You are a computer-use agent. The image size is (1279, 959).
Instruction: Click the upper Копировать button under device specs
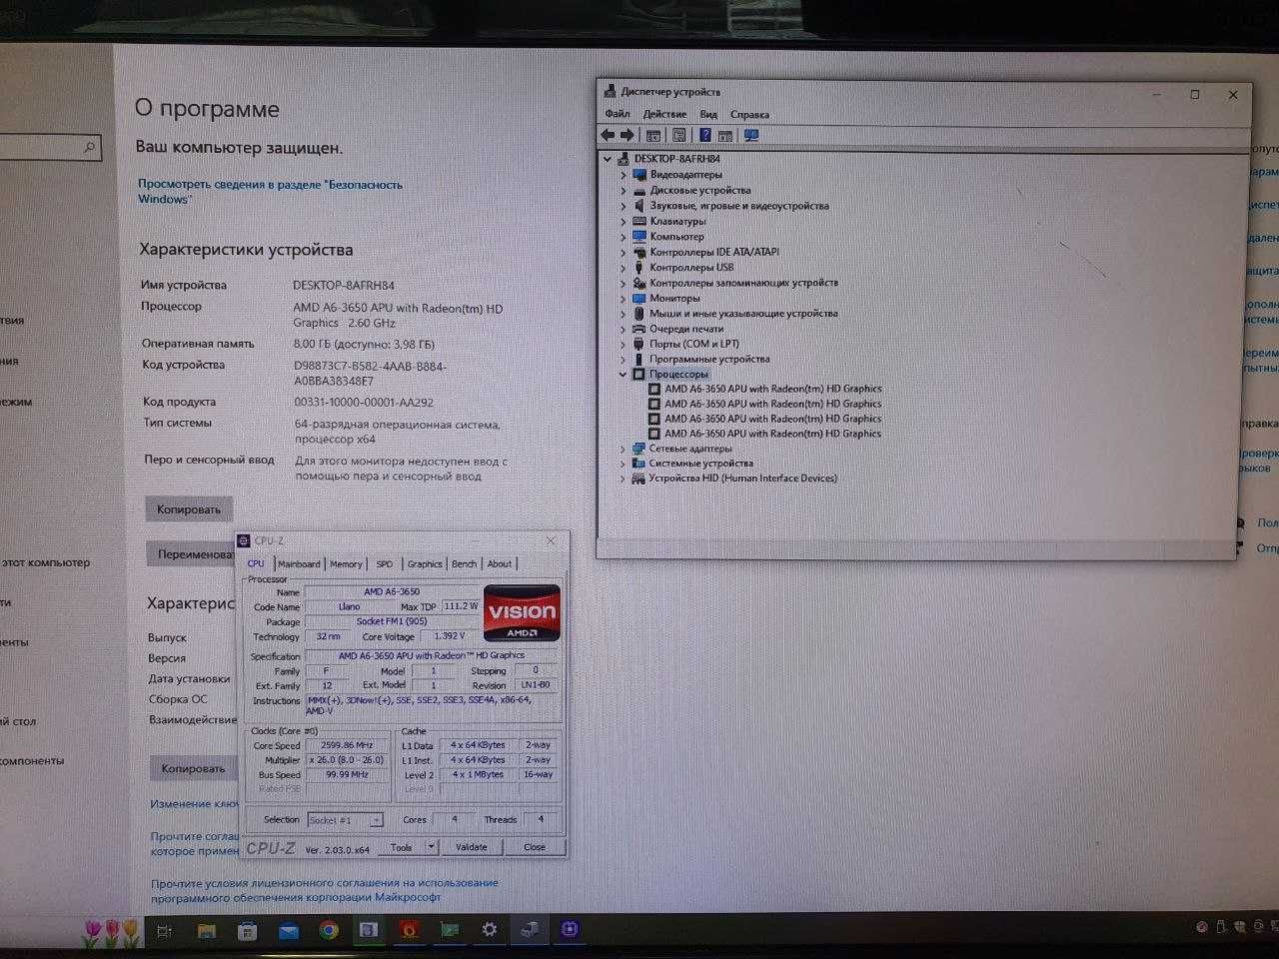click(189, 509)
